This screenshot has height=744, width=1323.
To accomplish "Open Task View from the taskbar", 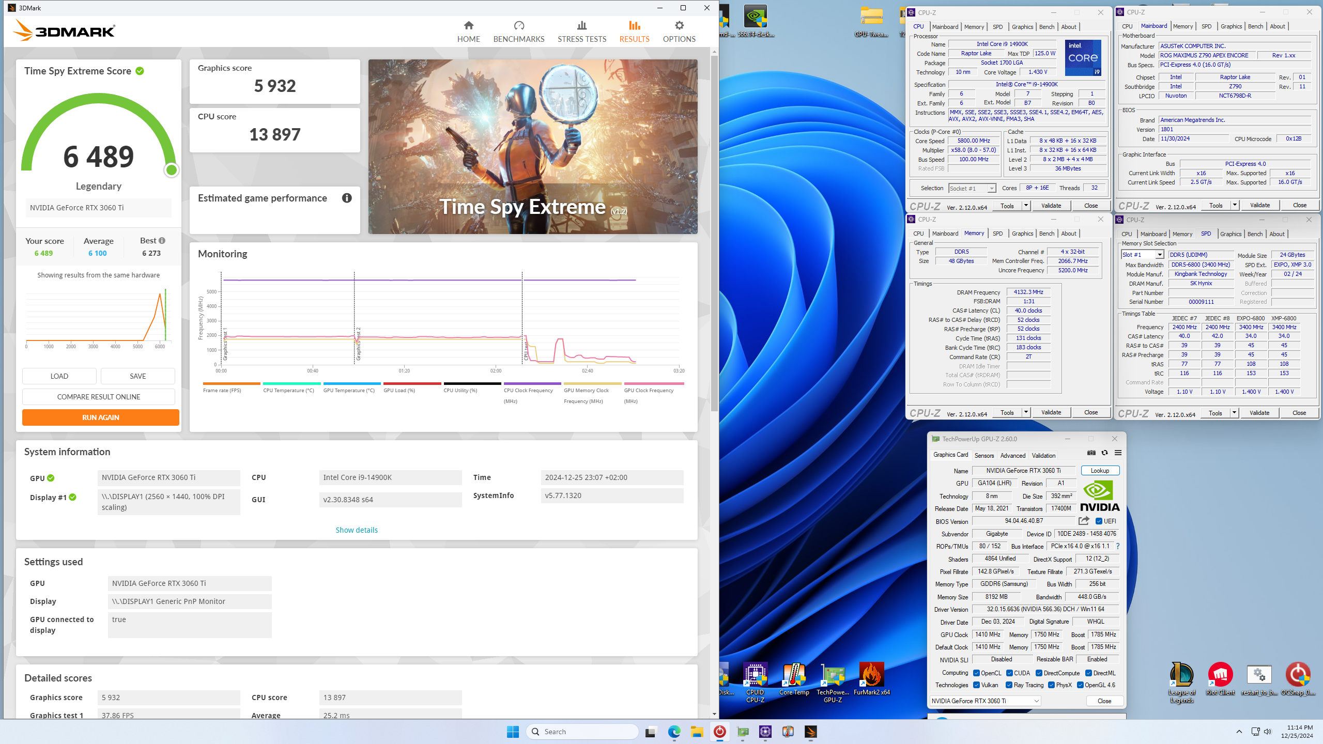I will tap(651, 732).
